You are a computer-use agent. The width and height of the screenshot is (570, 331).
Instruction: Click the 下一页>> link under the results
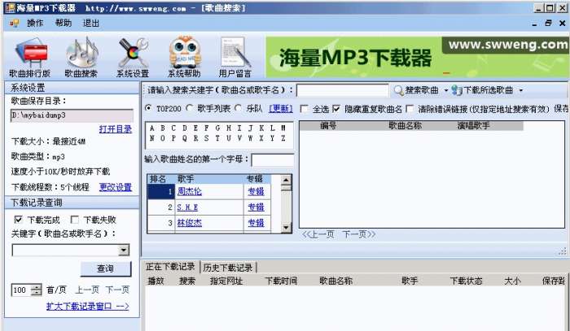359,234
